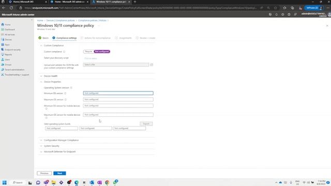Open Microsoft Edge from the taskbar
This screenshot has width=331, height=186.
(x=77, y=182)
